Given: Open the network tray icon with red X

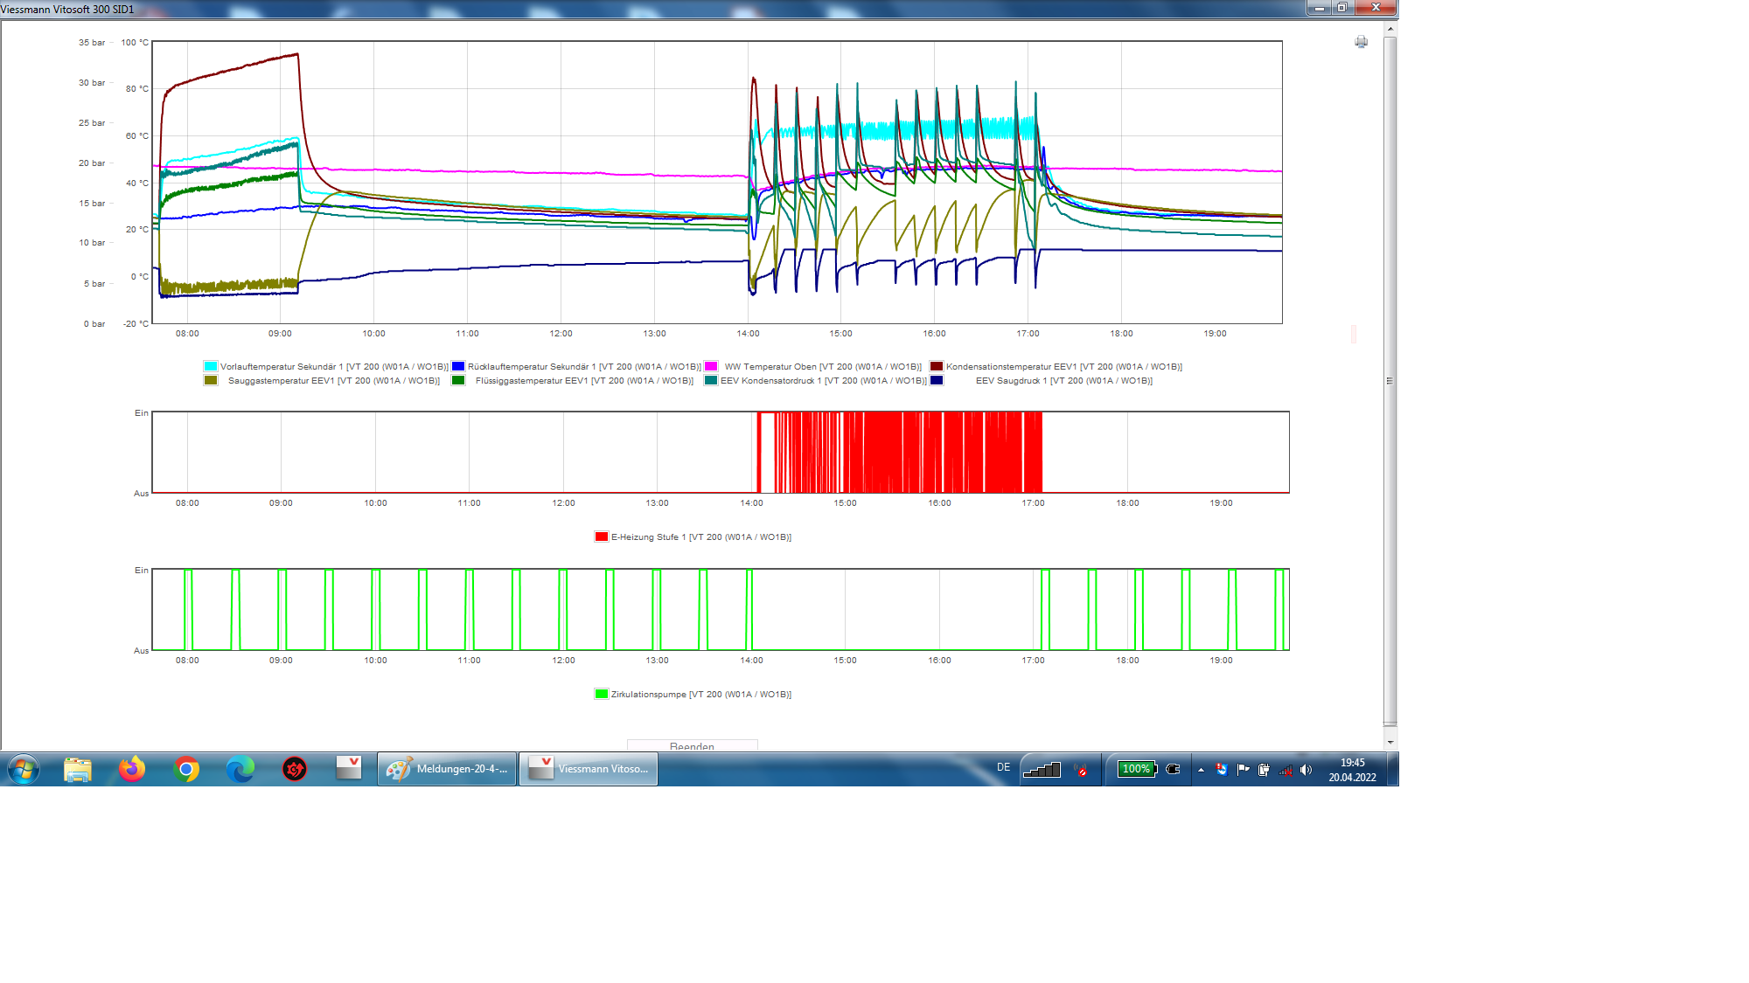Looking at the screenshot, I should (1285, 770).
